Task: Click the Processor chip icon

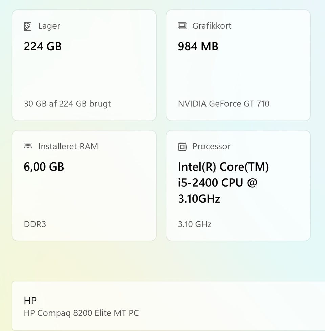Action: [182, 146]
